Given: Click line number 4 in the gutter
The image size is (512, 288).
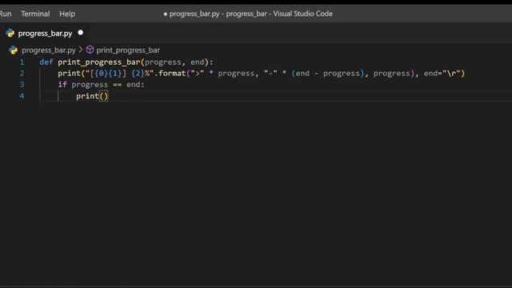Looking at the screenshot, I should click(22, 96).
